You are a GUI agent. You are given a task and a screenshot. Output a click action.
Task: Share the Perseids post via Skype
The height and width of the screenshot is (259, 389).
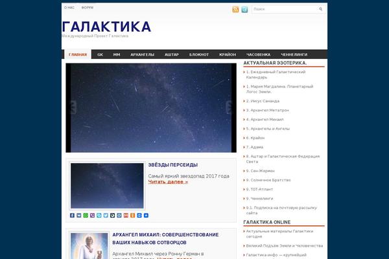click(x=99, y=216)
